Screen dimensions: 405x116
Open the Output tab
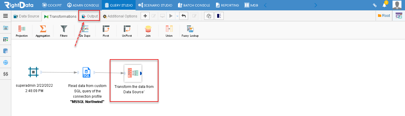[x=90, y=16]
